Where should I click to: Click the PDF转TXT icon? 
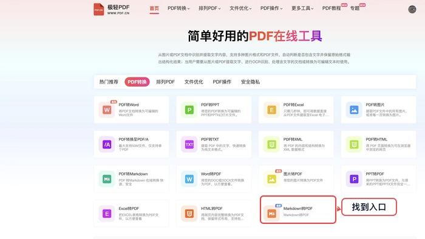189,145
